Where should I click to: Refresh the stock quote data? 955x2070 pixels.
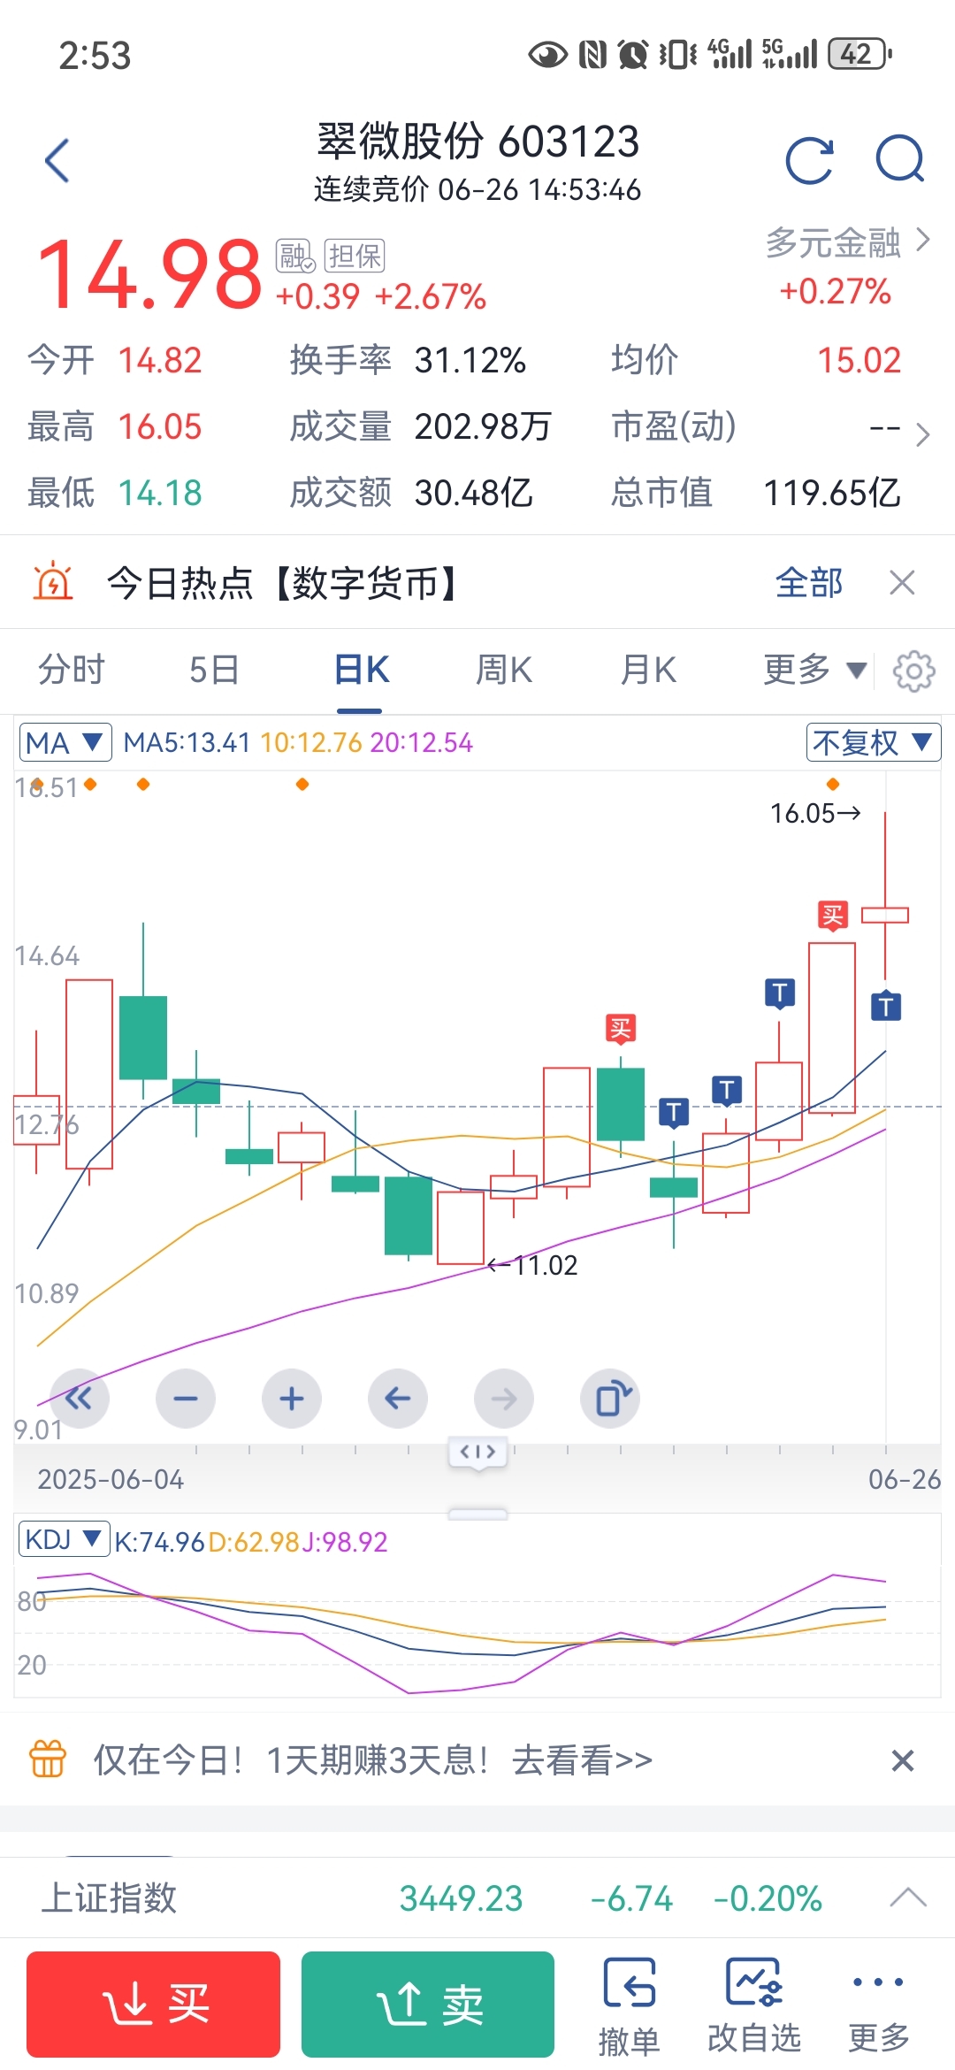(809, 160)
